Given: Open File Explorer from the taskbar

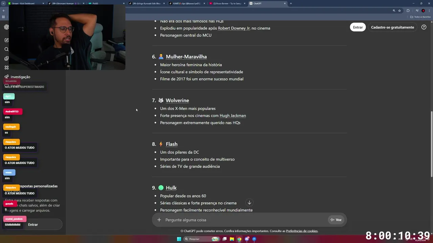Looking at the screenshot, I should [x=232, y=239].
